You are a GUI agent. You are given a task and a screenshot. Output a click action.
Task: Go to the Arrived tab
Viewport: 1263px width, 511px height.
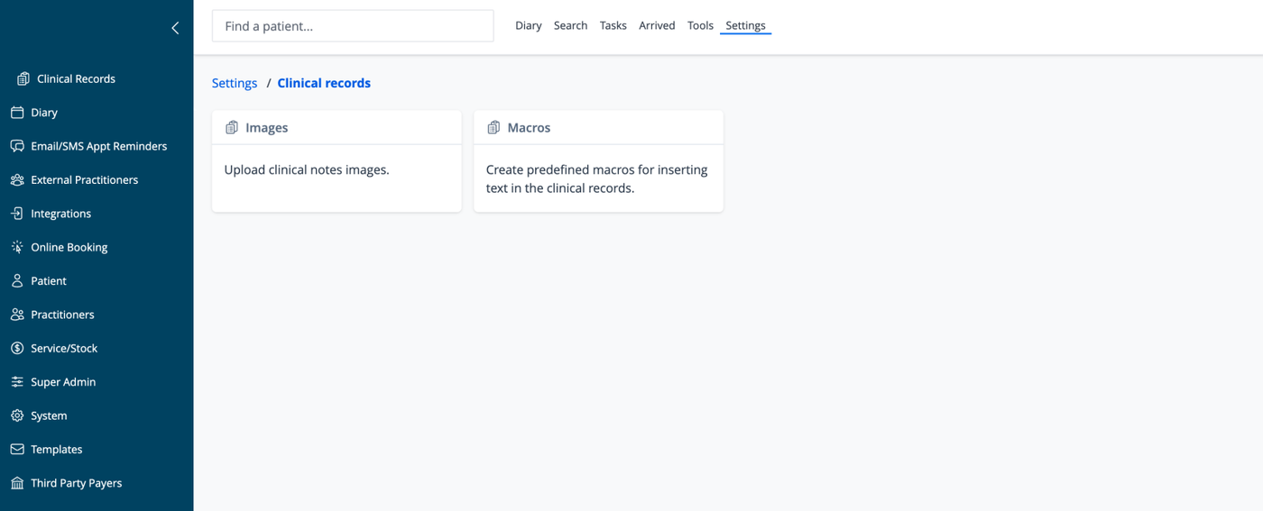click(657, 25)
